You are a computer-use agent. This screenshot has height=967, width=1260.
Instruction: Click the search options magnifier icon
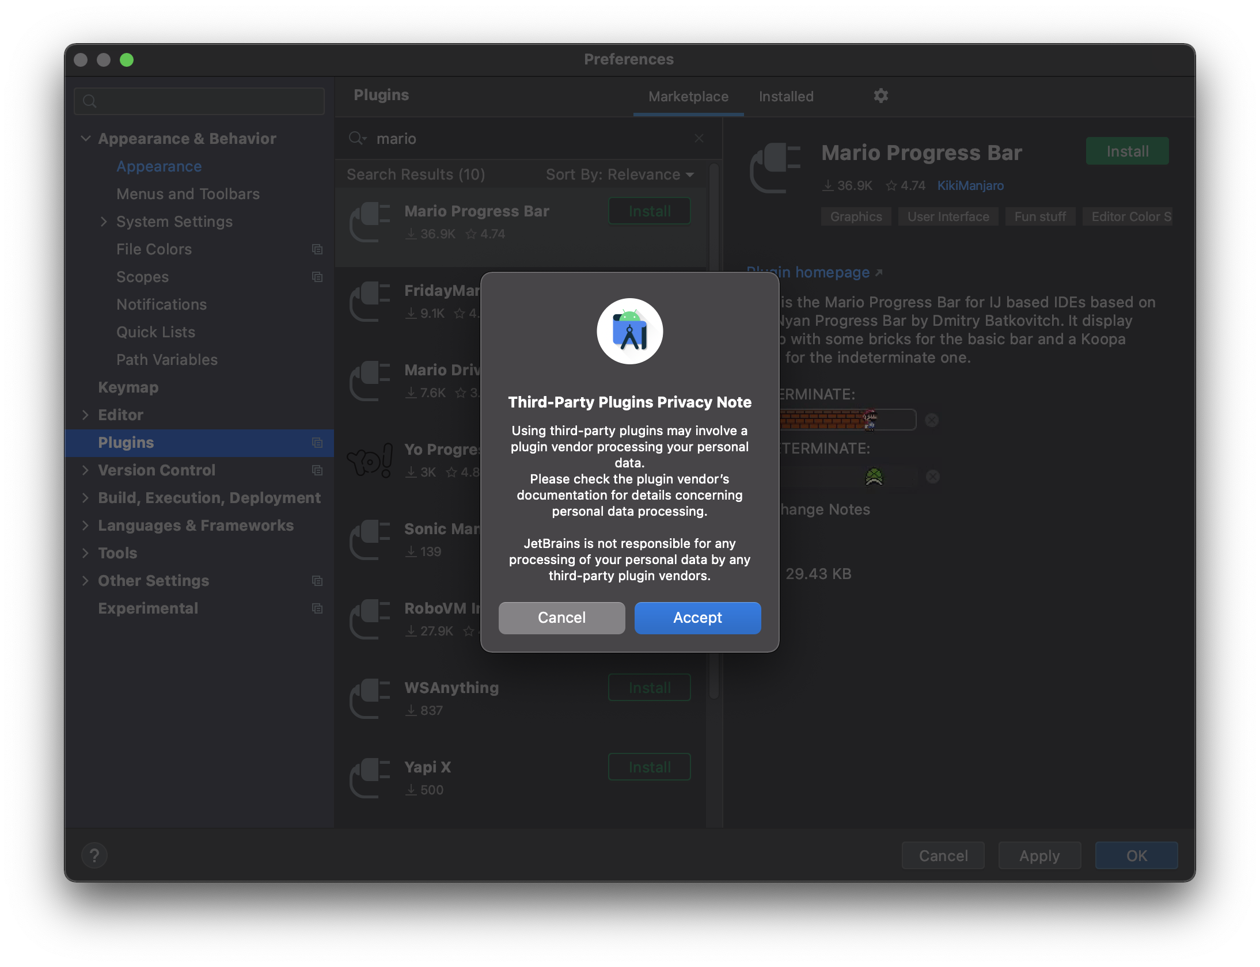[357, 138]
